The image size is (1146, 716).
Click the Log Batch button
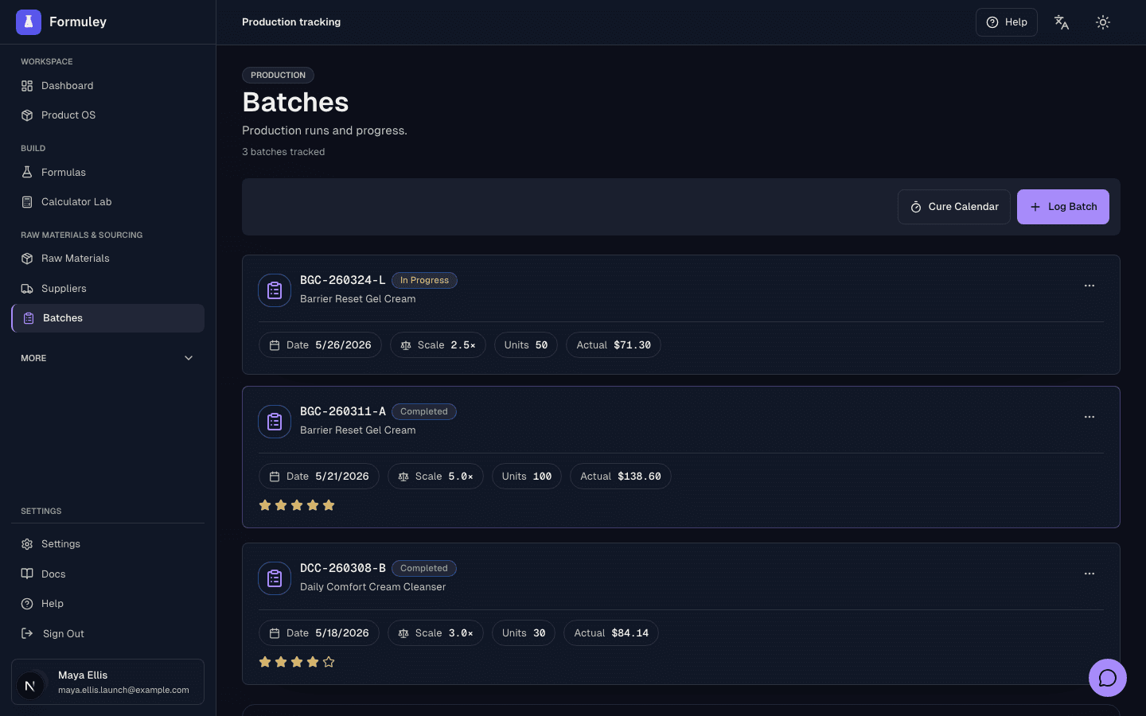1063,207
